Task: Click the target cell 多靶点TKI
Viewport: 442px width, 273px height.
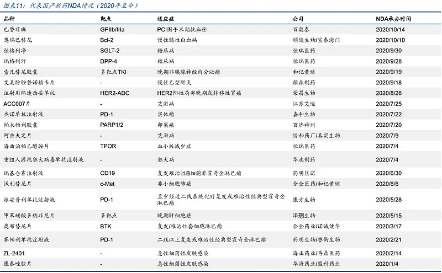Action: click(113, 72)
